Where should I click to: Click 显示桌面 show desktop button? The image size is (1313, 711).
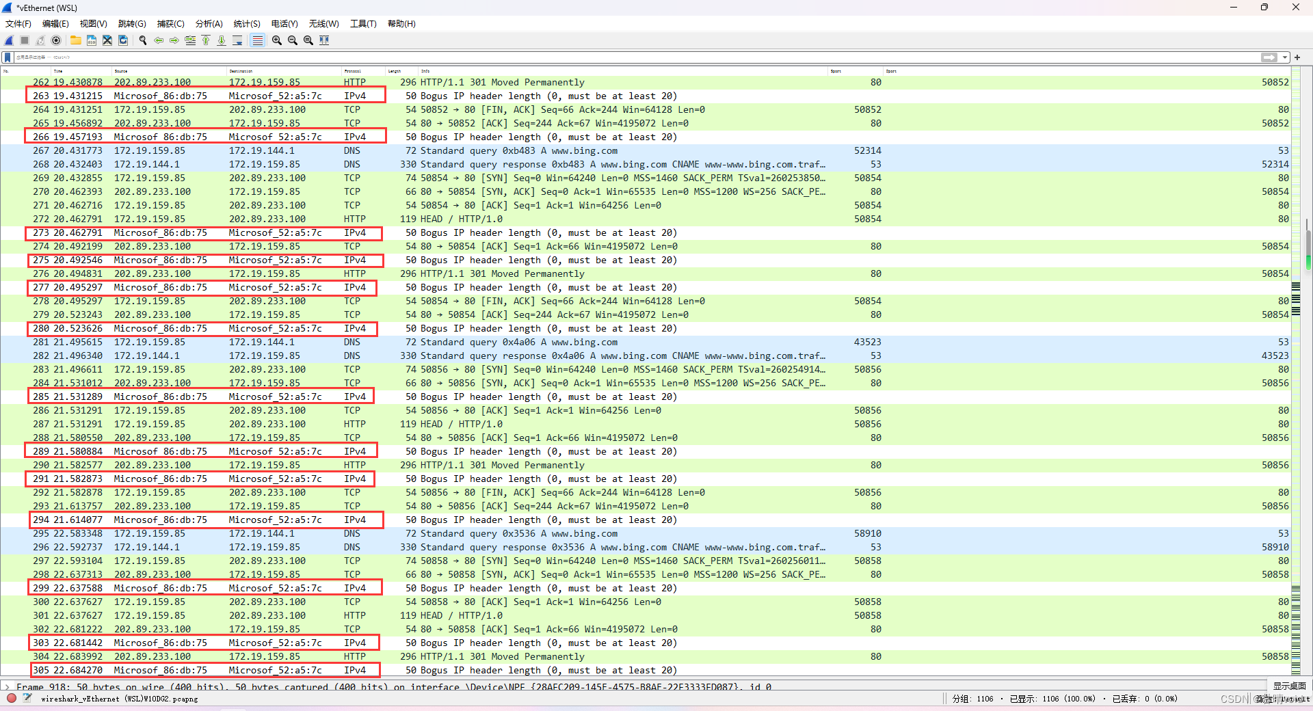coord(1289,686)
